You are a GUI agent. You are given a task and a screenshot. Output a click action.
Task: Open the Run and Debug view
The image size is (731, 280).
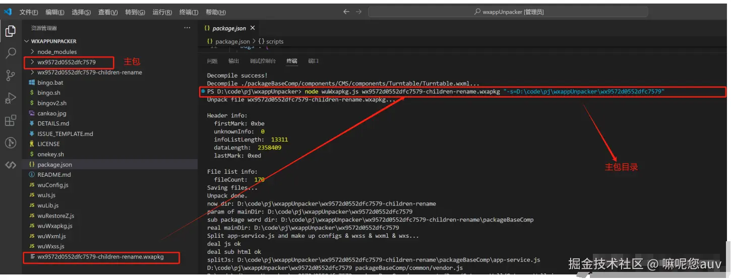tap(11, 98)
